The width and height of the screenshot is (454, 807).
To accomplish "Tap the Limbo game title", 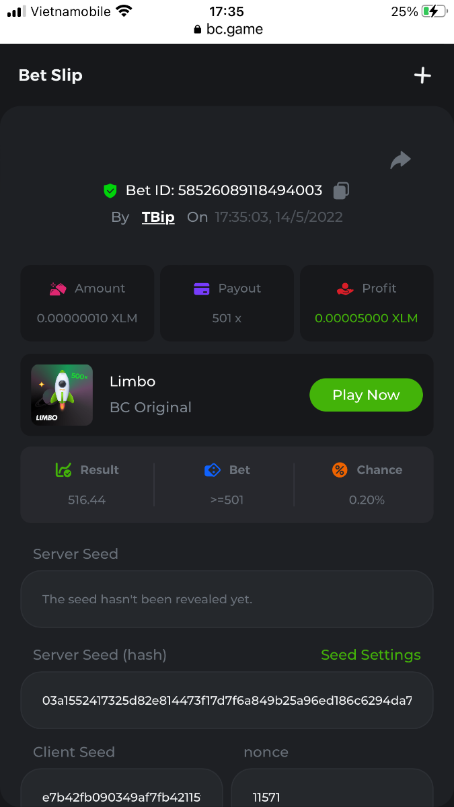I will point(133,381).
